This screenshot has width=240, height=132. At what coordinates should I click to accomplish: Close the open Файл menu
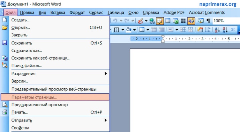pos(10,12)
